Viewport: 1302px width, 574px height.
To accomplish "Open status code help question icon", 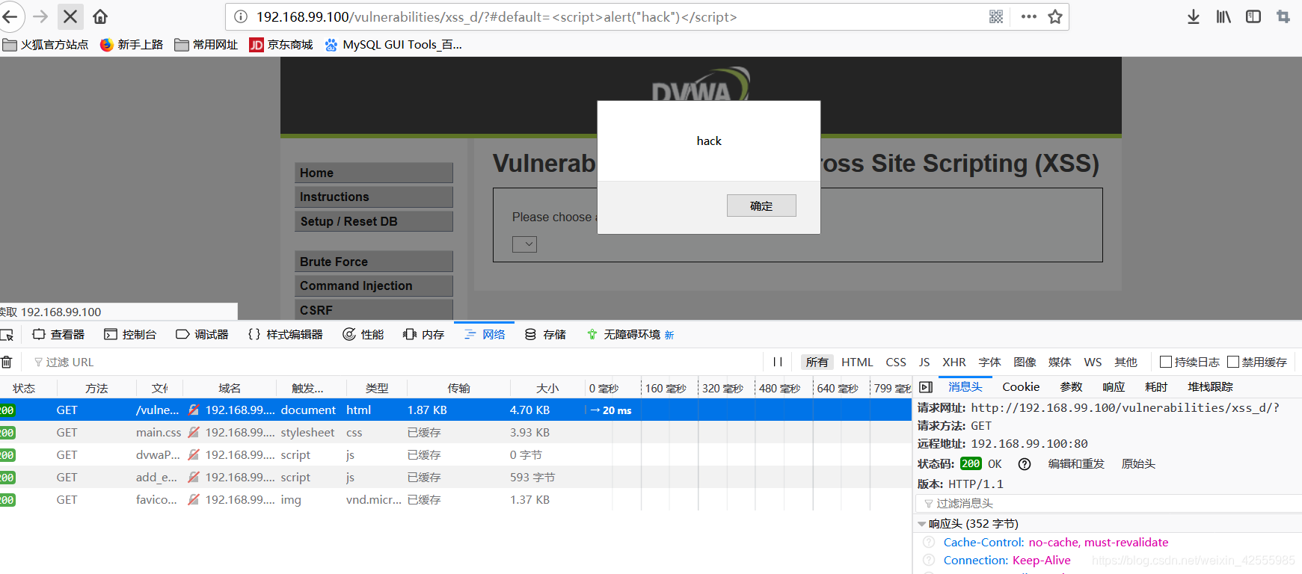I will click(1025, 464).
